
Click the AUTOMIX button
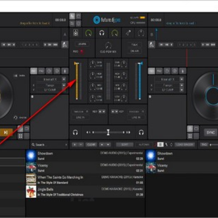pos(144,145)
